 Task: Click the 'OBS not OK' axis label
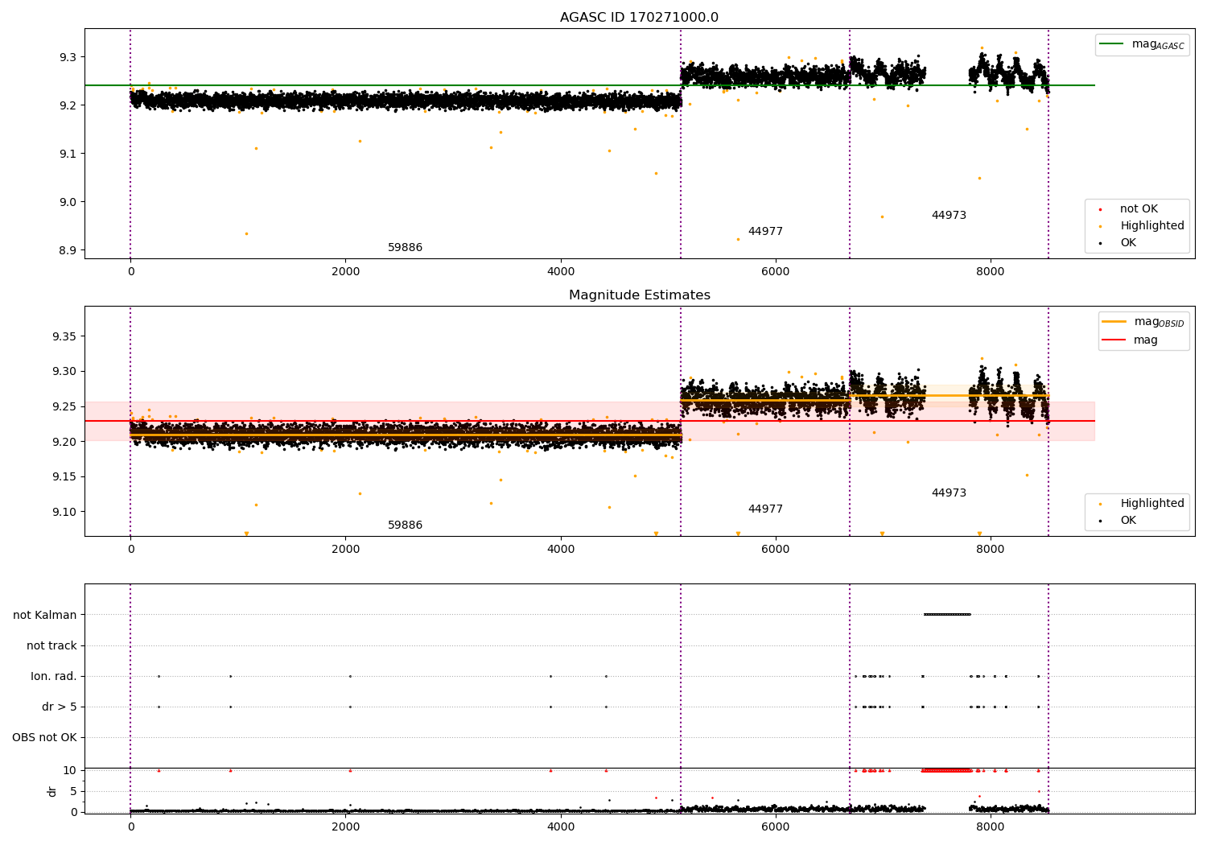pyautogui.click(x=44, y=738)
